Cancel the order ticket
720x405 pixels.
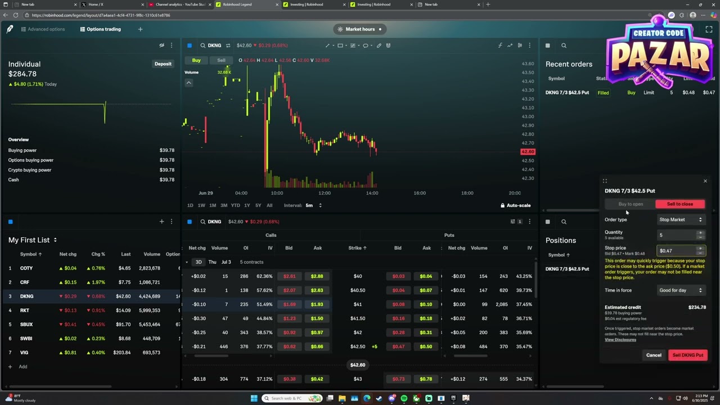coord(654,355)
